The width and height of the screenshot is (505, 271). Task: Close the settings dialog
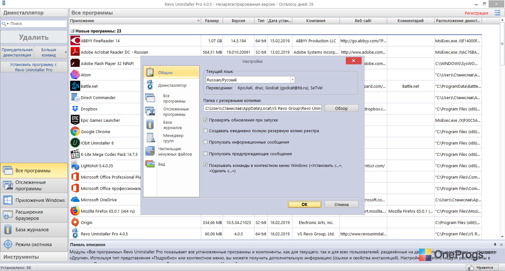353,61
